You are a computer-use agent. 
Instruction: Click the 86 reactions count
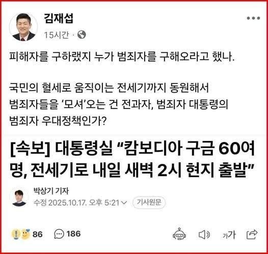[37, 234]
